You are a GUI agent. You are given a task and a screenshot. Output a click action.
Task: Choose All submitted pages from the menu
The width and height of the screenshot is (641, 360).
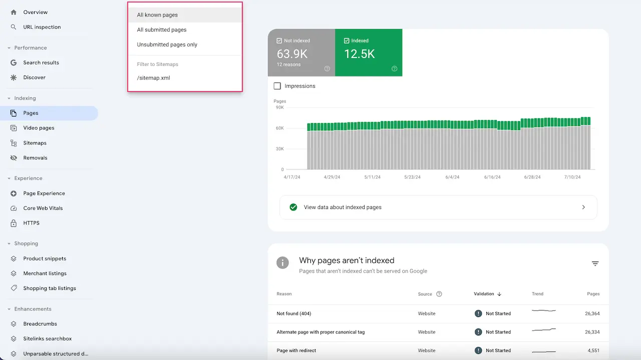coord(162,29)
